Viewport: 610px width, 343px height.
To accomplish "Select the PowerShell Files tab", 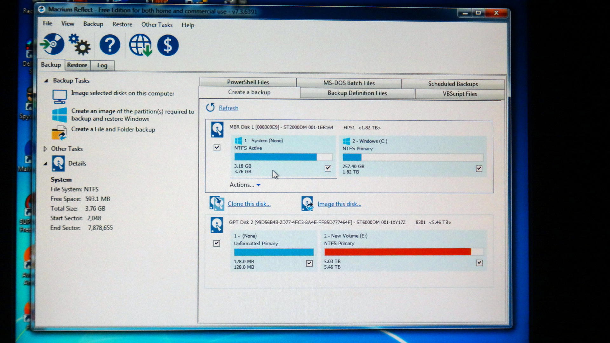I will [248, 82].
